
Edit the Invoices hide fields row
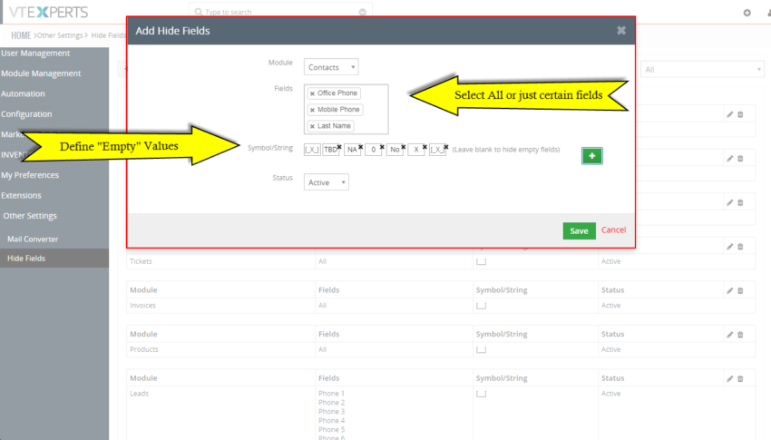729,290
